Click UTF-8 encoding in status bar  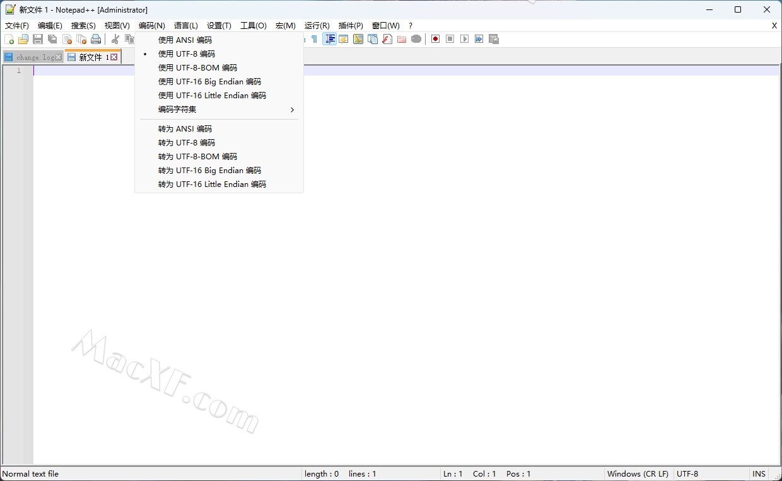pyautogui.click(x=687, y=474)
